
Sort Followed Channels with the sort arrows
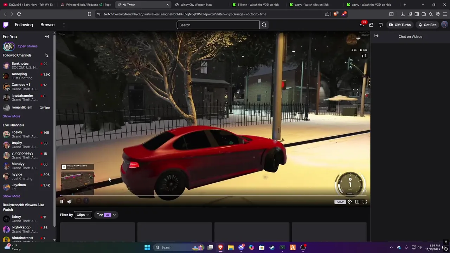point(46,55)
